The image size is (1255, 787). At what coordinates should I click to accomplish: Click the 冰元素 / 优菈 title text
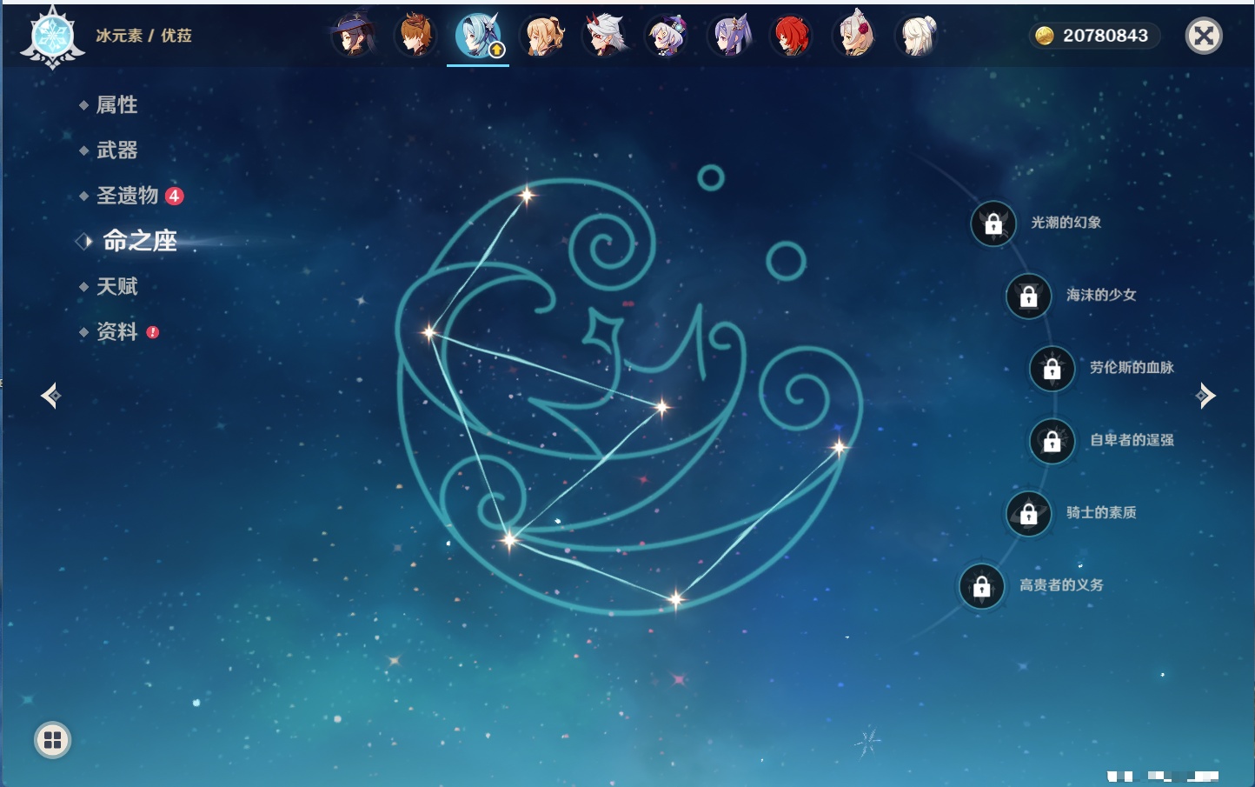(143, 36)
